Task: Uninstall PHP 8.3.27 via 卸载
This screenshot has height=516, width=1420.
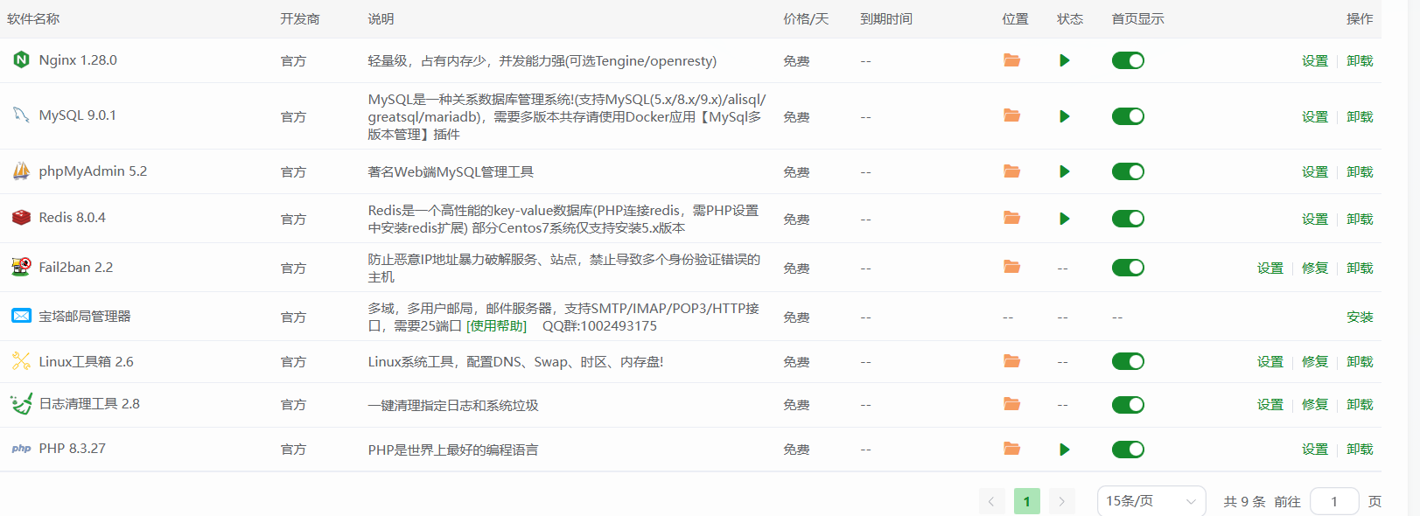Action: tap(1360, 450)
